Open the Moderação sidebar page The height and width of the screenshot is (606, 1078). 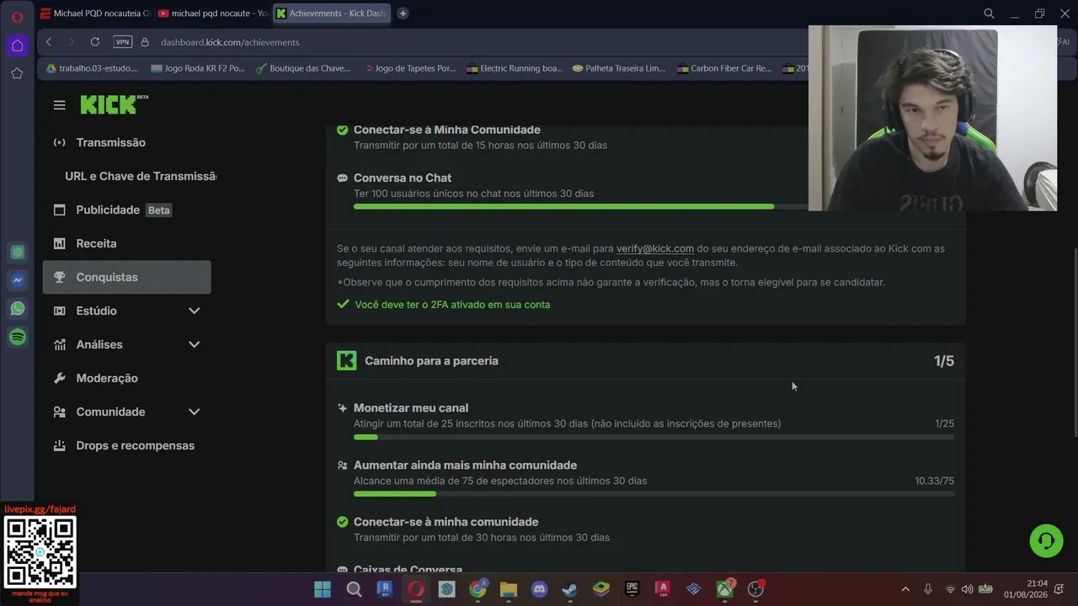pos(126,378)
